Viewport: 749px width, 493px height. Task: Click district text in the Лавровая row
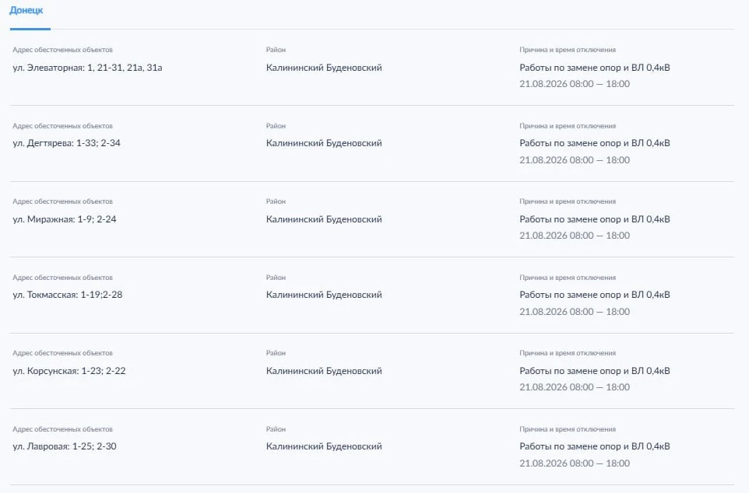coord(324,446)
